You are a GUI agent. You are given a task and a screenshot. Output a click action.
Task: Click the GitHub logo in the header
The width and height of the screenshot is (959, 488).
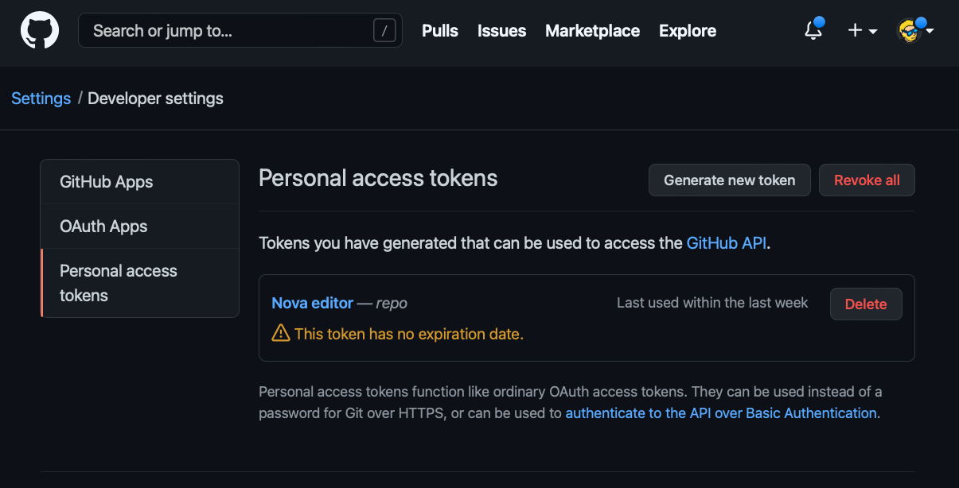point(38,30)
